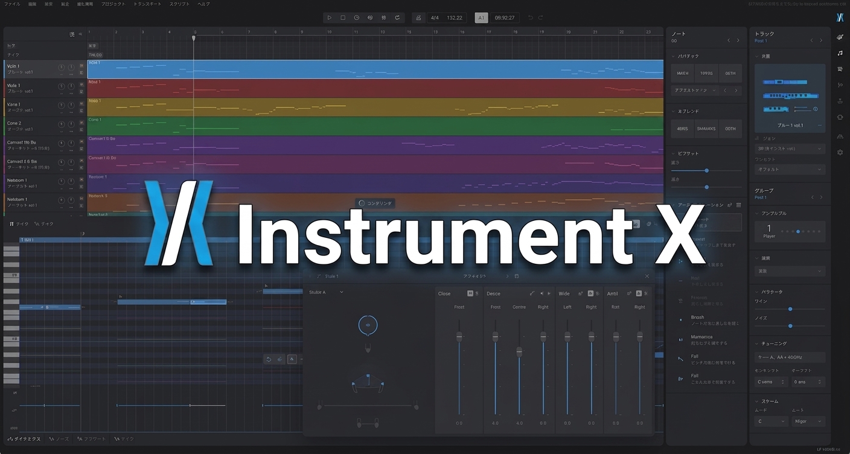Click the Brash articulation icon
This screenshot has height=454, width=850.
click(680, 319)
